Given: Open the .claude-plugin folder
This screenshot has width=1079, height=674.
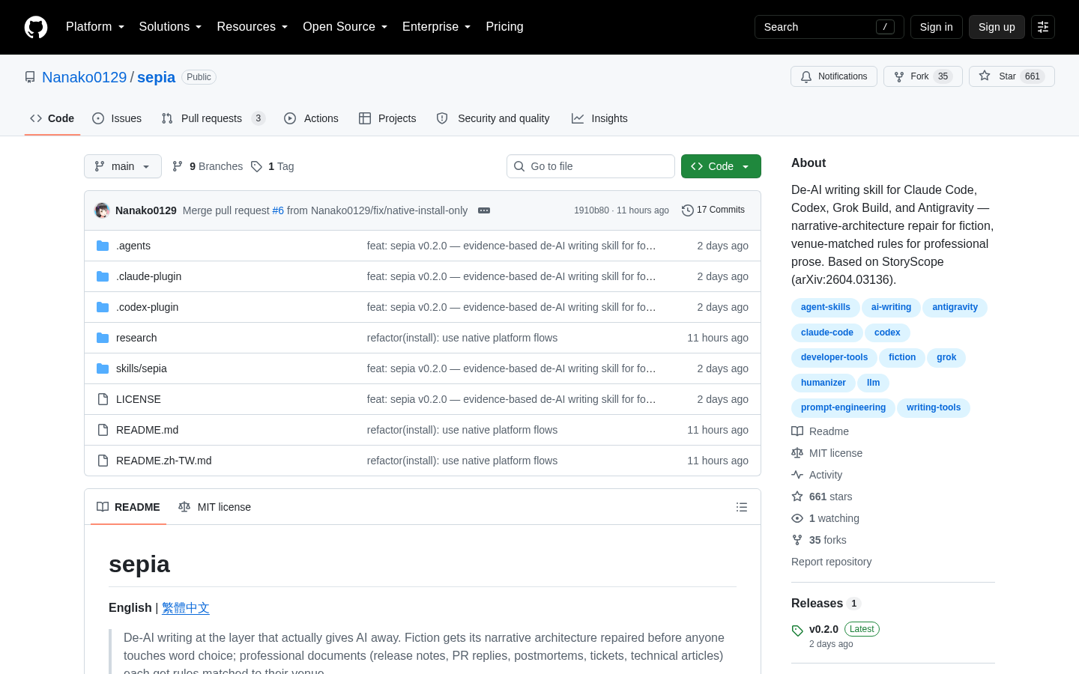Looking at the screenshot, I should click(148, 276).
